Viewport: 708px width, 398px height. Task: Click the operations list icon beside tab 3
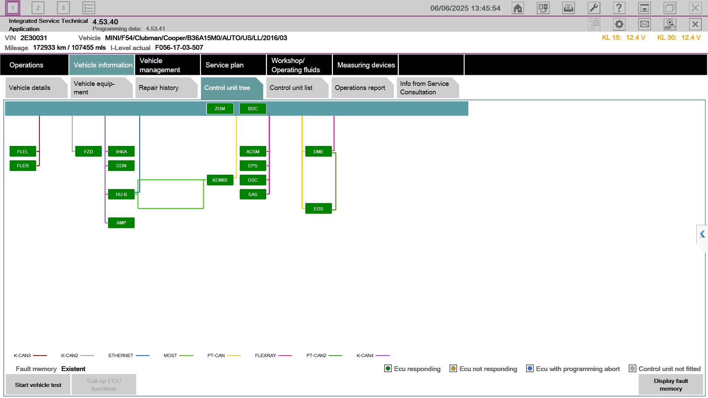click(x=88, y=8)
